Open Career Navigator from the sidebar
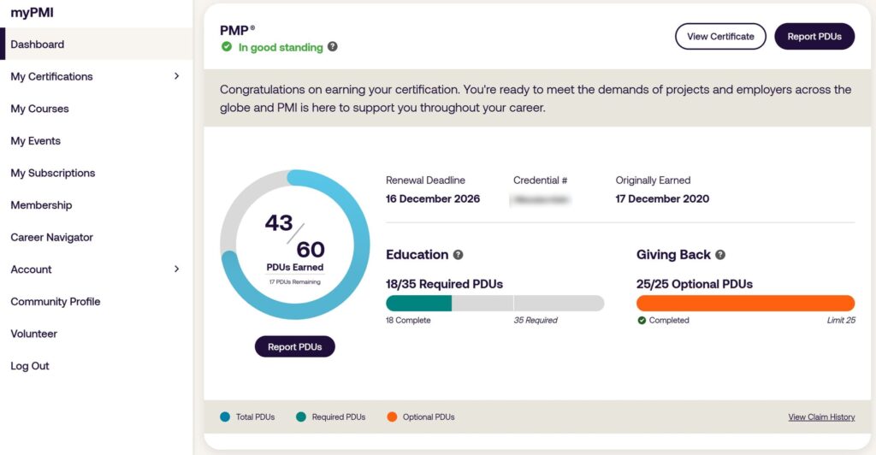Image resolution: width=876 pixels, height=455 pixels. (x=51, y=237)
